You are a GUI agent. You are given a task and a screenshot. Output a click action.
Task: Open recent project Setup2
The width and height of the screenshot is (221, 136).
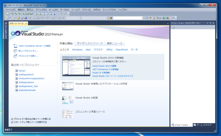click(22, 71)
